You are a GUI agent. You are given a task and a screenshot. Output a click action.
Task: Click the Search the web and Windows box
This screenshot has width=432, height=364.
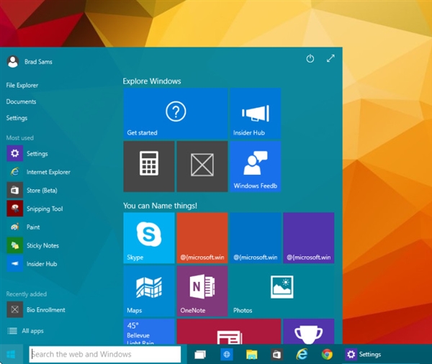pos(104,354)
